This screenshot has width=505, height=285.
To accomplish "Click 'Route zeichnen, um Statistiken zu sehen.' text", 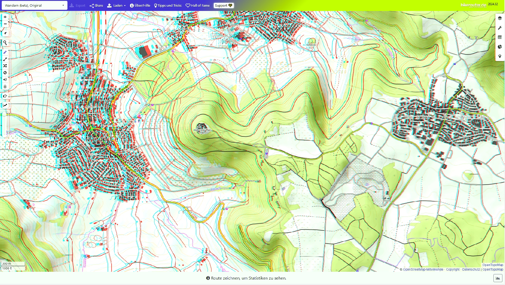I will pos(248,278).
